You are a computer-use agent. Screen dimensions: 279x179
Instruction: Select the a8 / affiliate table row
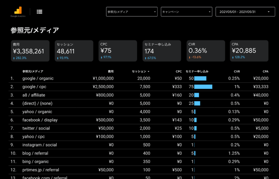coord(34,95)
